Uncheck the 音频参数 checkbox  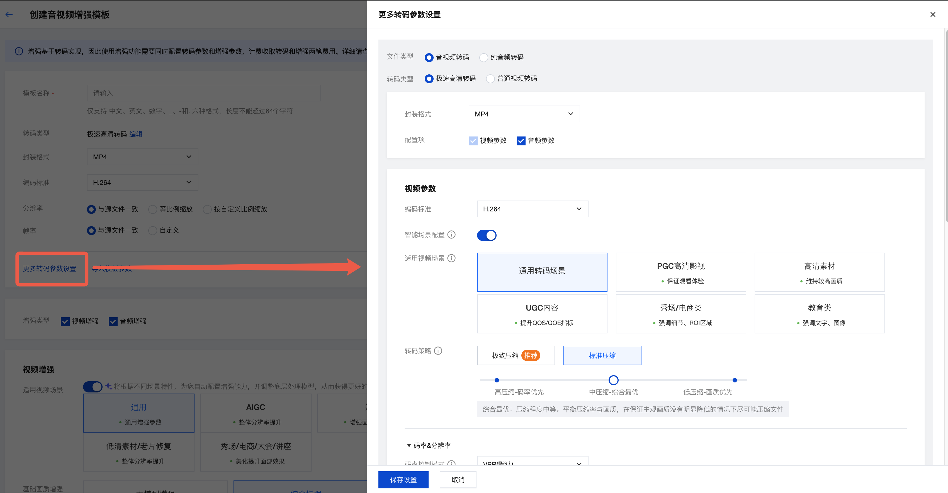pos(521,141)
